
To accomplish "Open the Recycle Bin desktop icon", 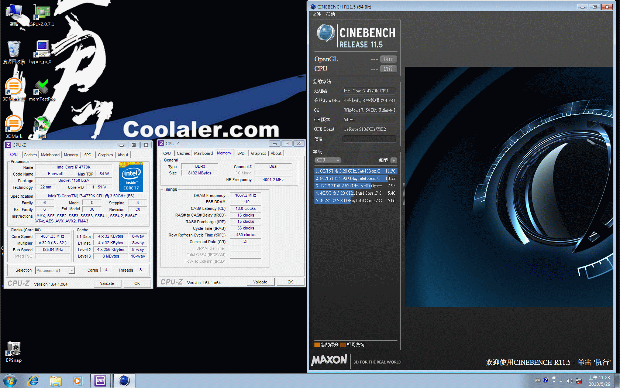I will pos(14,52).
